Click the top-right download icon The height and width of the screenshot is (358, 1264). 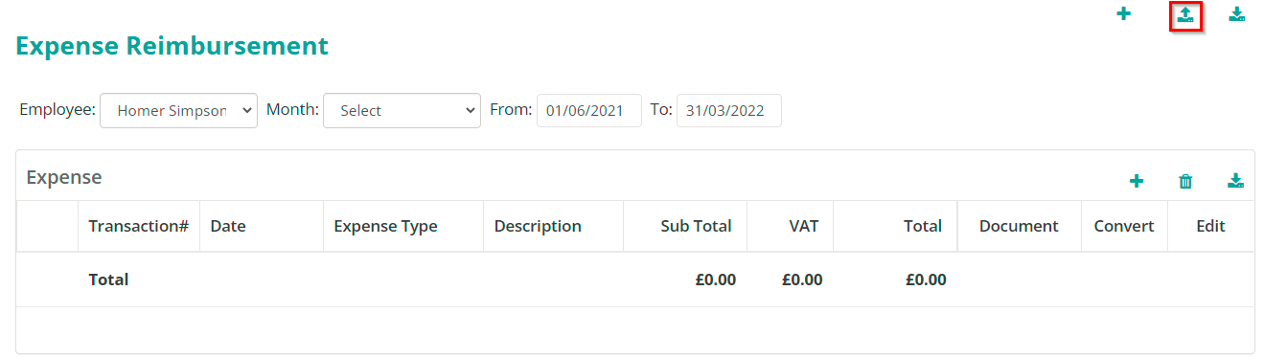click(1237, 14)
